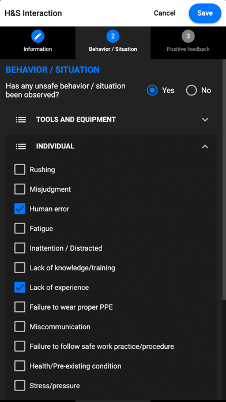Uncheck the Lack of experience checkbox
This screenshot has width=226, height=402.
pyautogui.click(x=20, y=288)
